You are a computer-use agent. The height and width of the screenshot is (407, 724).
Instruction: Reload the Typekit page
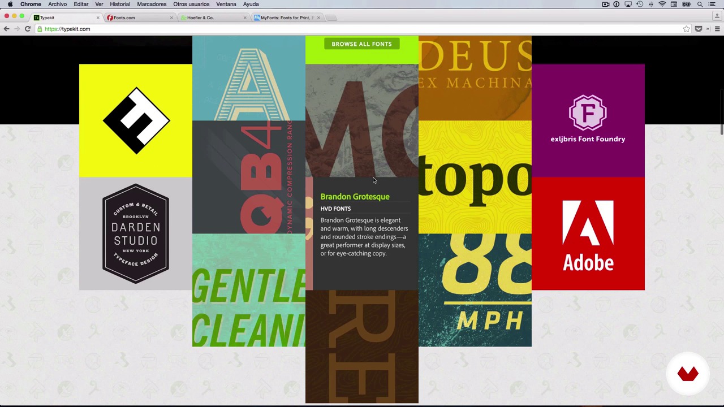tap(27, 29)
